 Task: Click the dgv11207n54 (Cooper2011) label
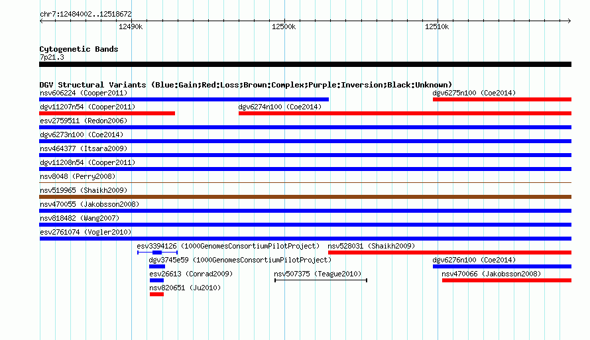[x=88, y=107]
